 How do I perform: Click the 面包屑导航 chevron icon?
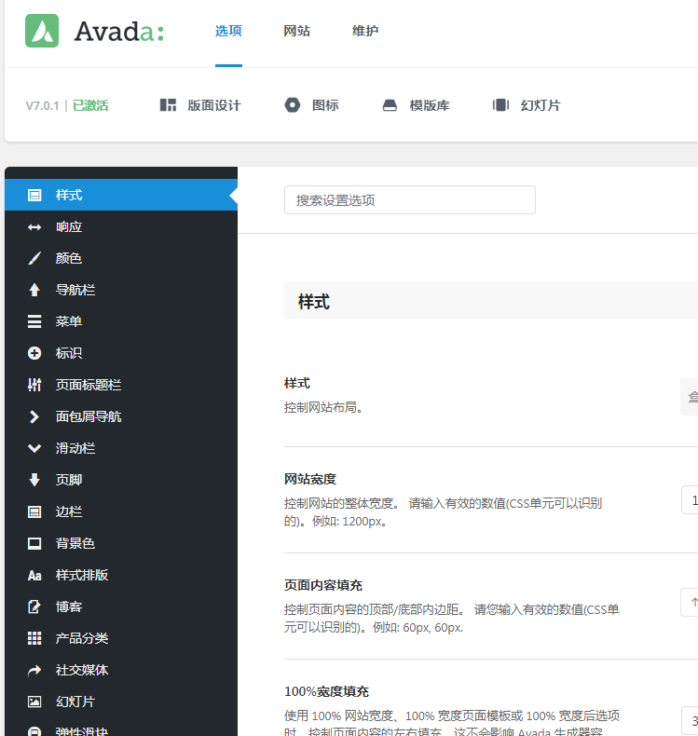click(x=34, y=416)
